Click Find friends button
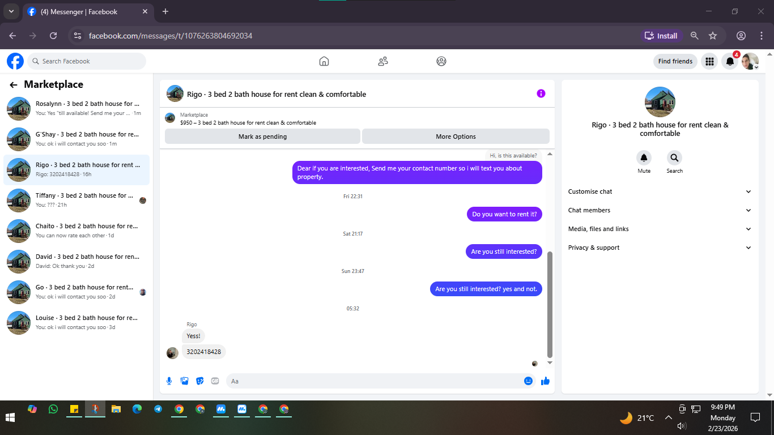 675,61
